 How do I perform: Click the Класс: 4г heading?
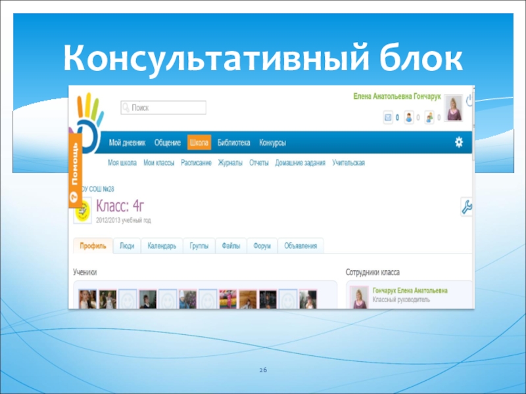(120, 206)
